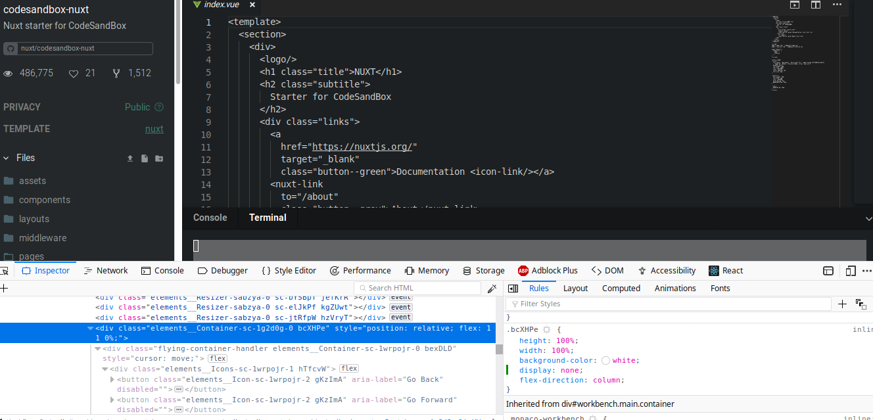Click the heart likes icon

point(74,74)
